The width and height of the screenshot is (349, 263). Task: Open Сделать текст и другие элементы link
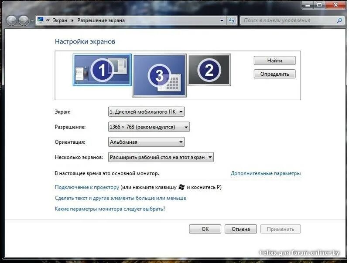pyautogui.click(x=120, y=198)
